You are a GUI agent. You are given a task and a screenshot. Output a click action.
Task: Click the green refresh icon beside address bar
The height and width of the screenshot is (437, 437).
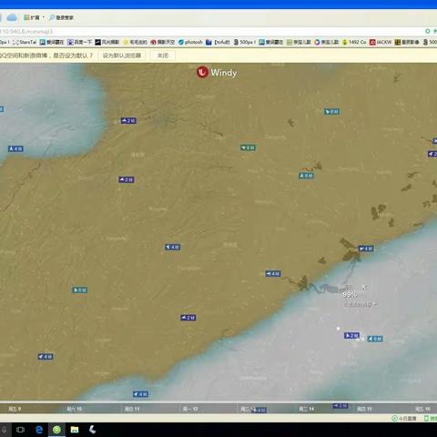pyautogui.click(x=427, y=31)
